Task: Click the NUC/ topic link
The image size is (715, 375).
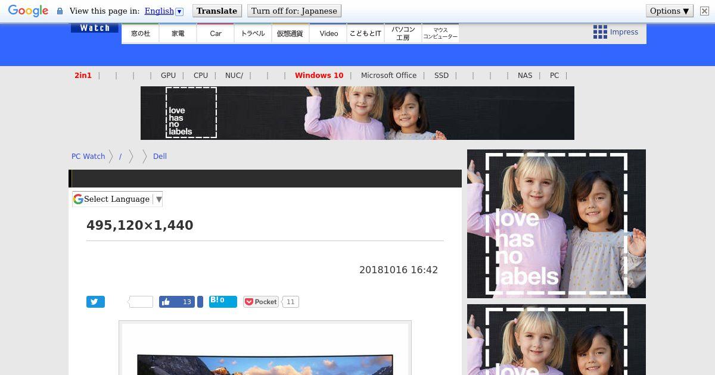Action: pos(234,76)
